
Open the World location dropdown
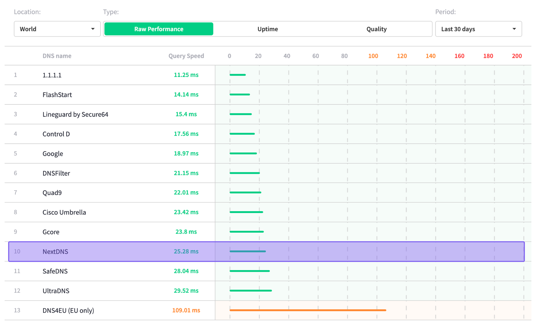(x=57, y=29)
